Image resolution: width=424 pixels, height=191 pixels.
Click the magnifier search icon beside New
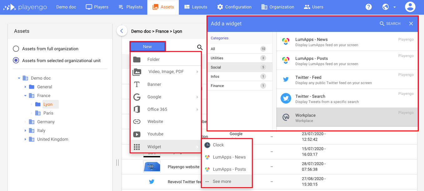(x=200, y=47)
